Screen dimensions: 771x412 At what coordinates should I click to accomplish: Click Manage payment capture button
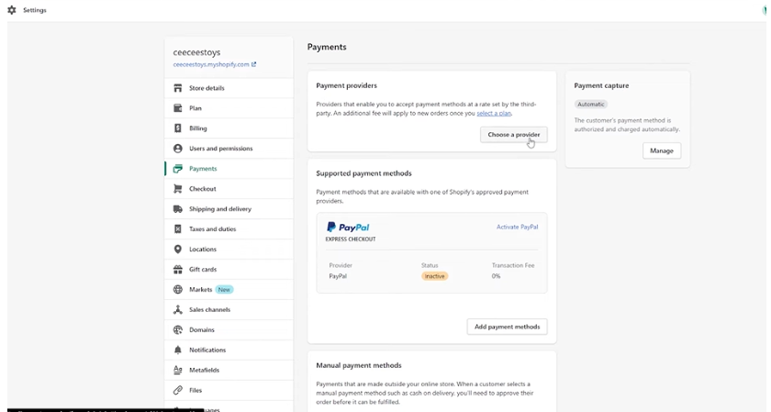tap(662, 150)
